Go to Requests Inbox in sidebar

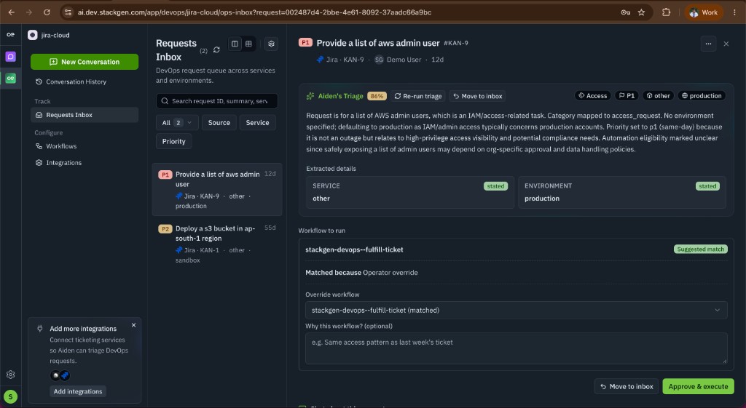(x=85, y=115)
